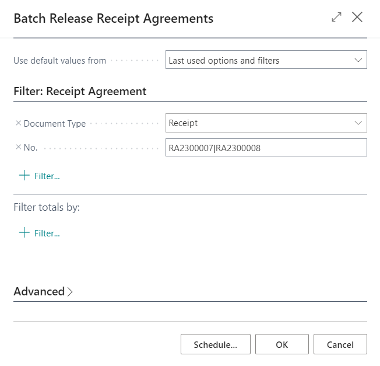Screen dimensions: 380x366
Task: Click the Filter: Receipt Agreement heading
Action: [80, 92]
